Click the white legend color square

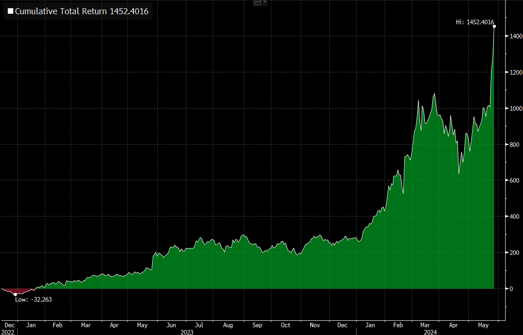pyautogui.click(x=11, y=11)
